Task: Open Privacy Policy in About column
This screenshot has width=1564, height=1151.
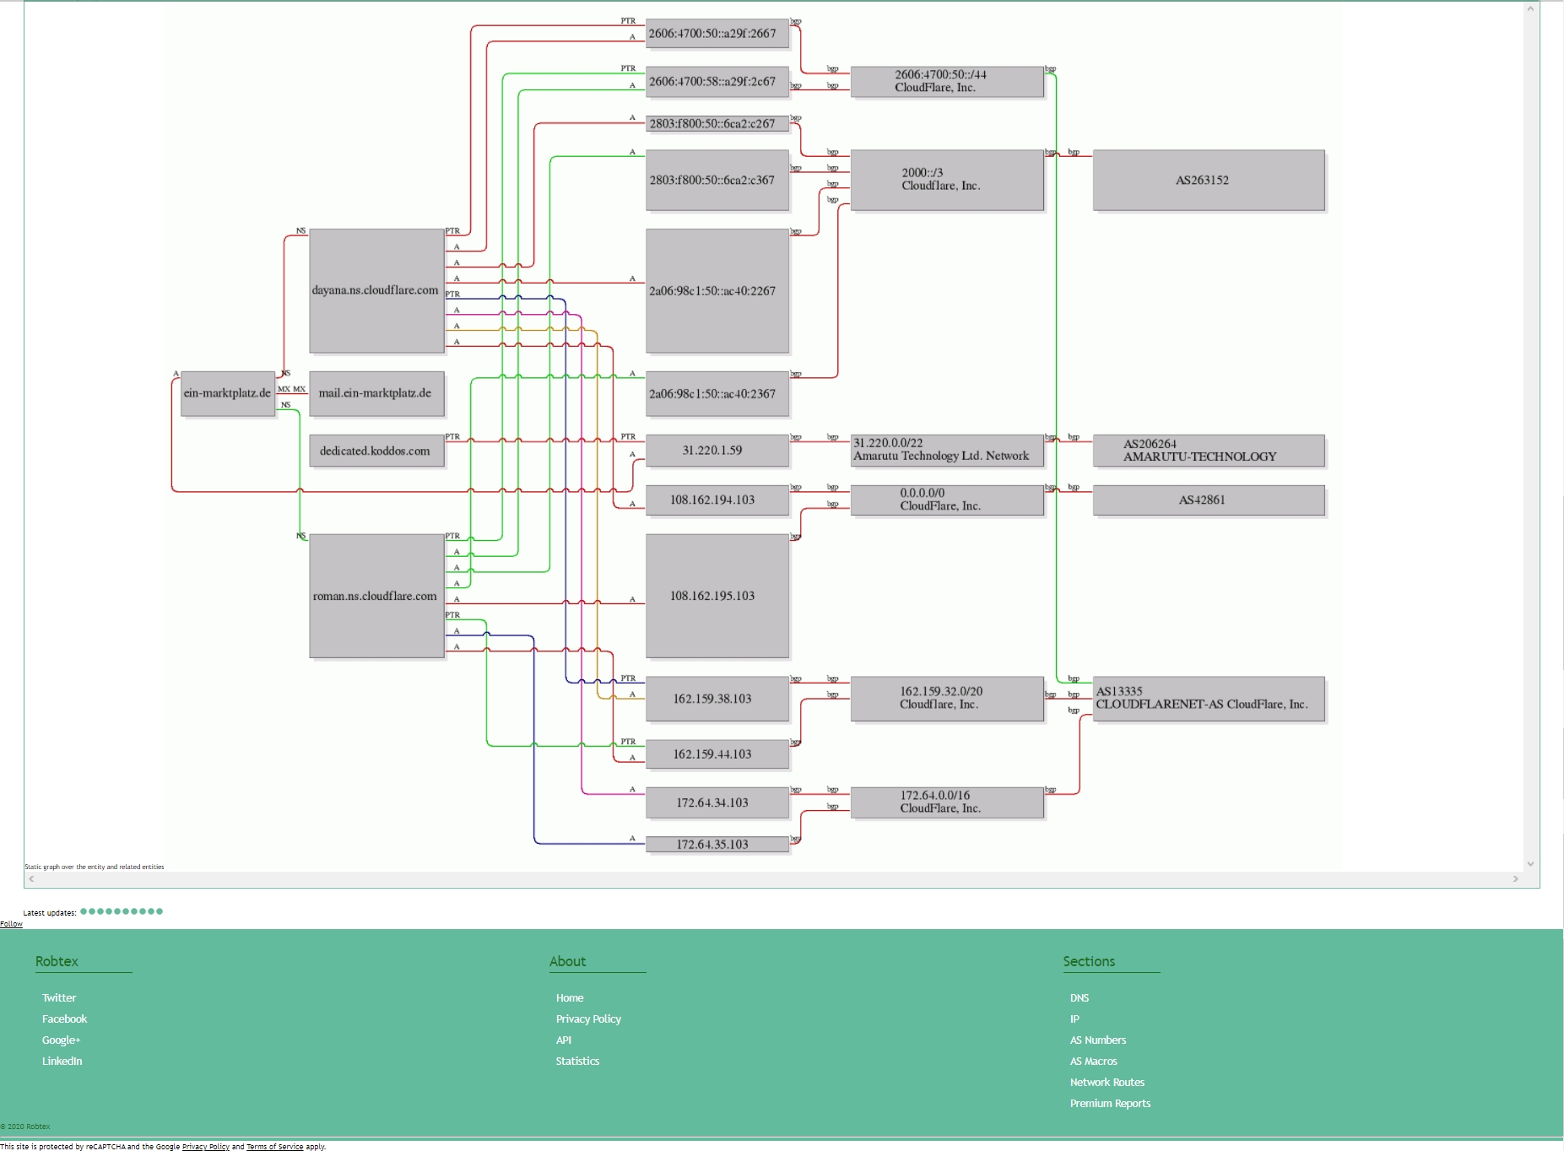Action: tap(588, 1019)
